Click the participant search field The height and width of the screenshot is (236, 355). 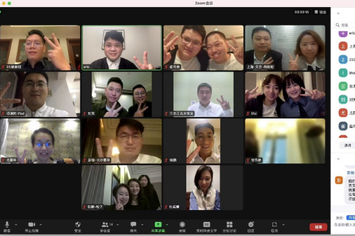[x=344, y=25]
